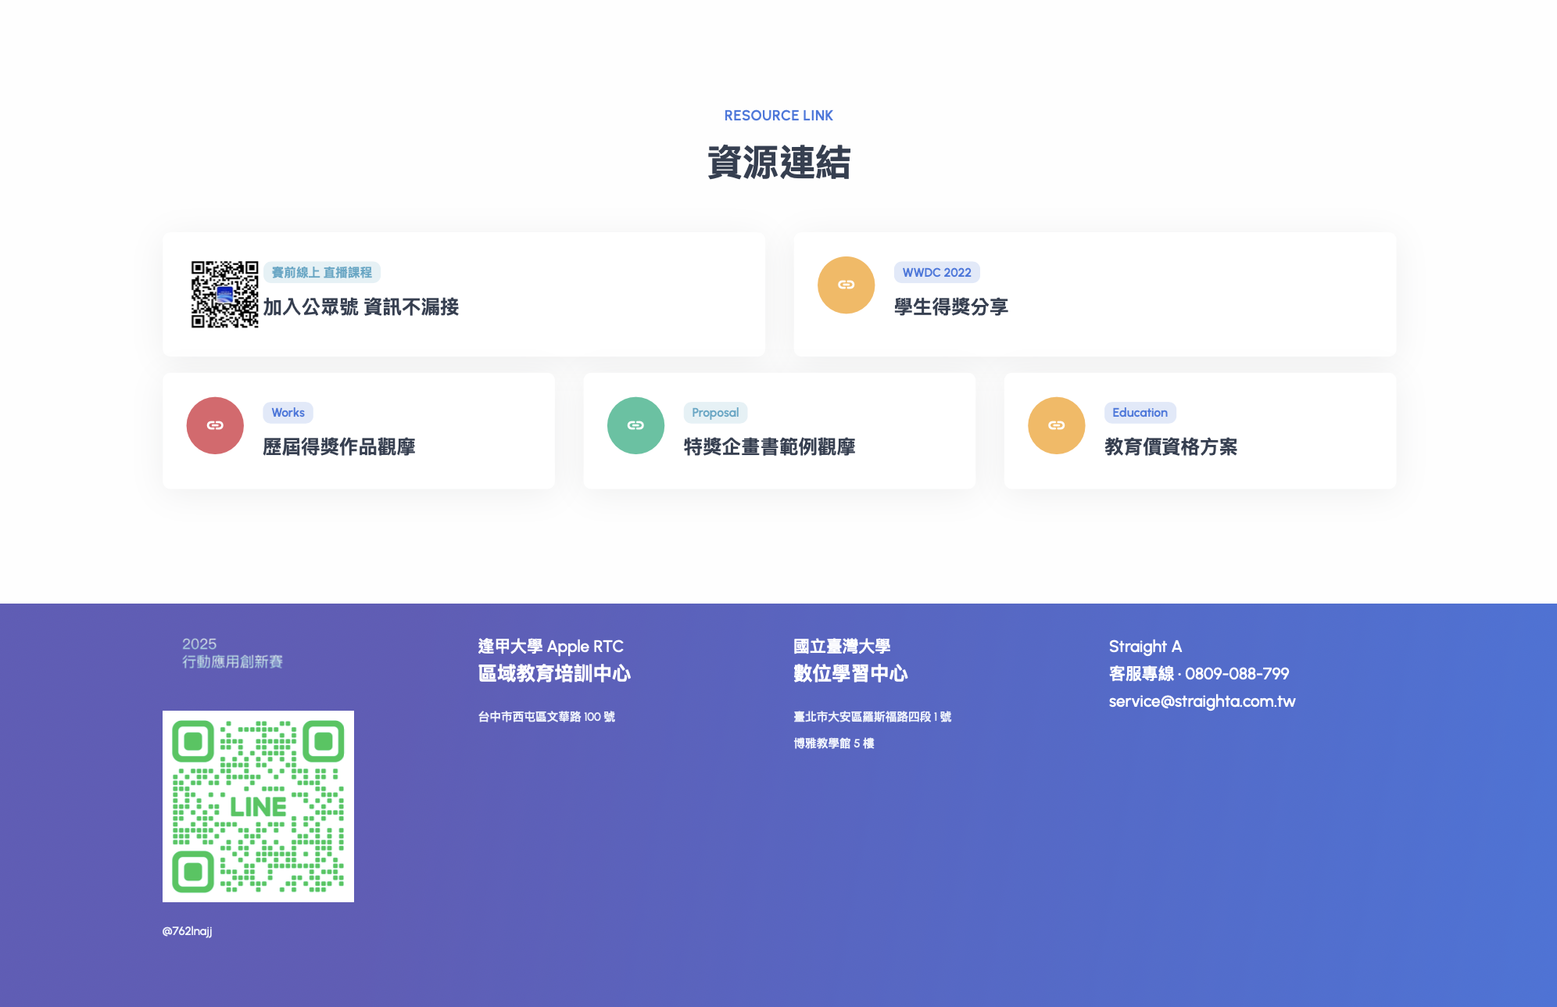Click service@straighta.com.tw email address
1557x1007 pixels.
pyautogui.click(x=1201, y=701)
